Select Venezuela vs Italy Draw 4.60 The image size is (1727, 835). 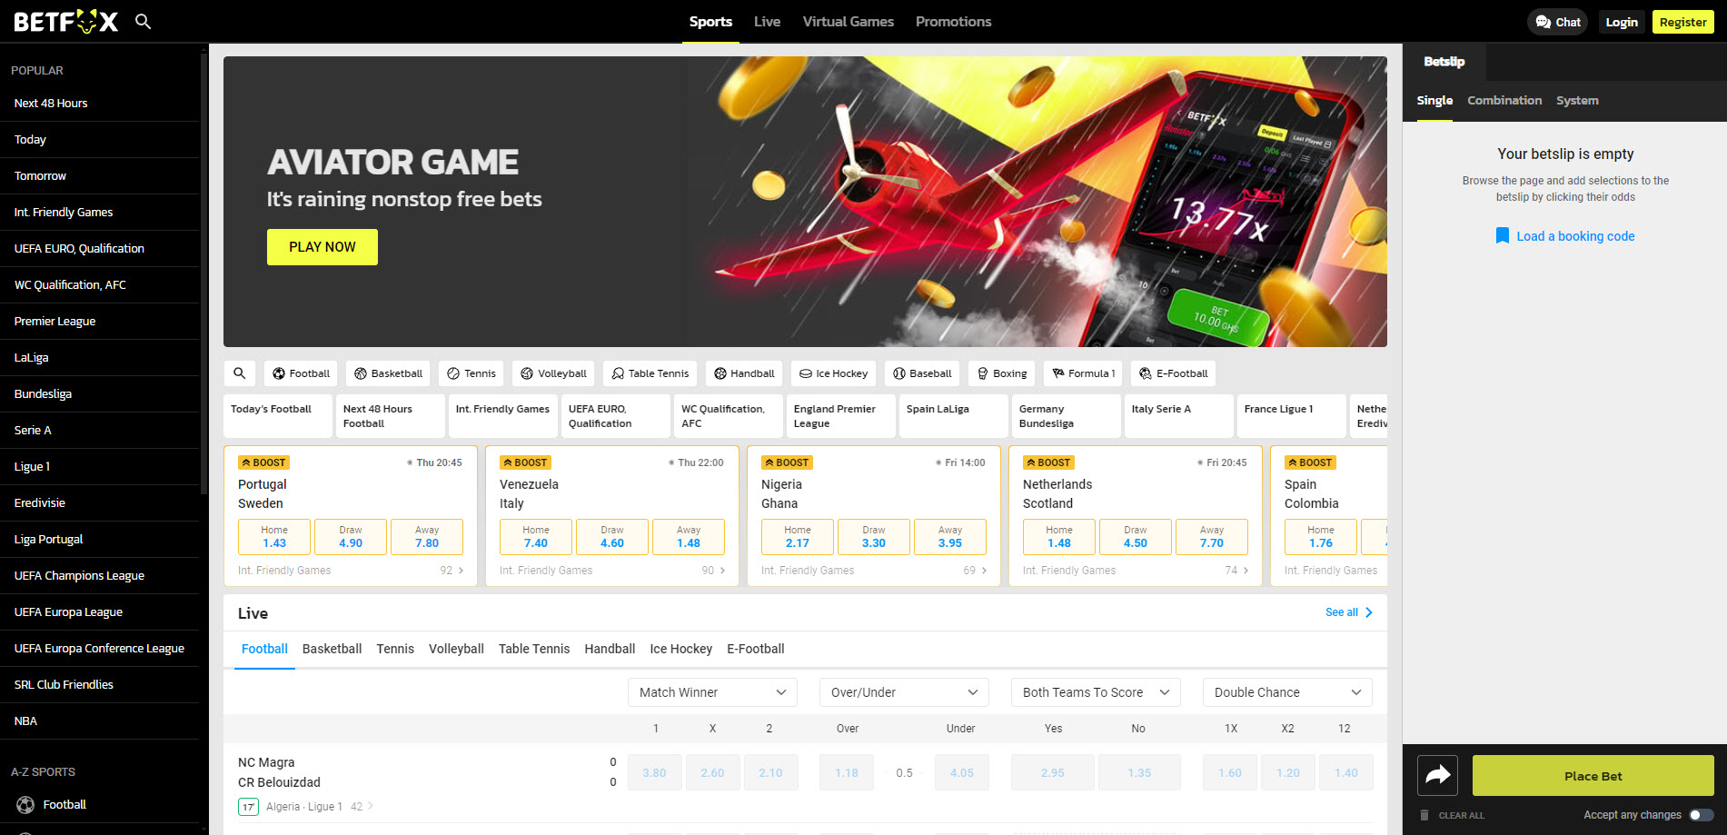(x=612, y=537)
